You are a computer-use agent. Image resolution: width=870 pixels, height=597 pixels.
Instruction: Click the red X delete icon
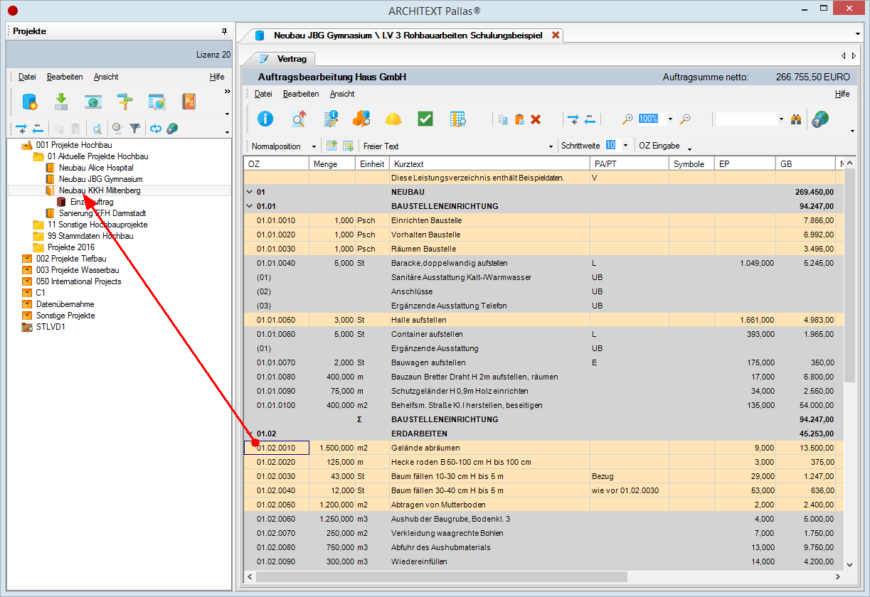click(536, 119)
